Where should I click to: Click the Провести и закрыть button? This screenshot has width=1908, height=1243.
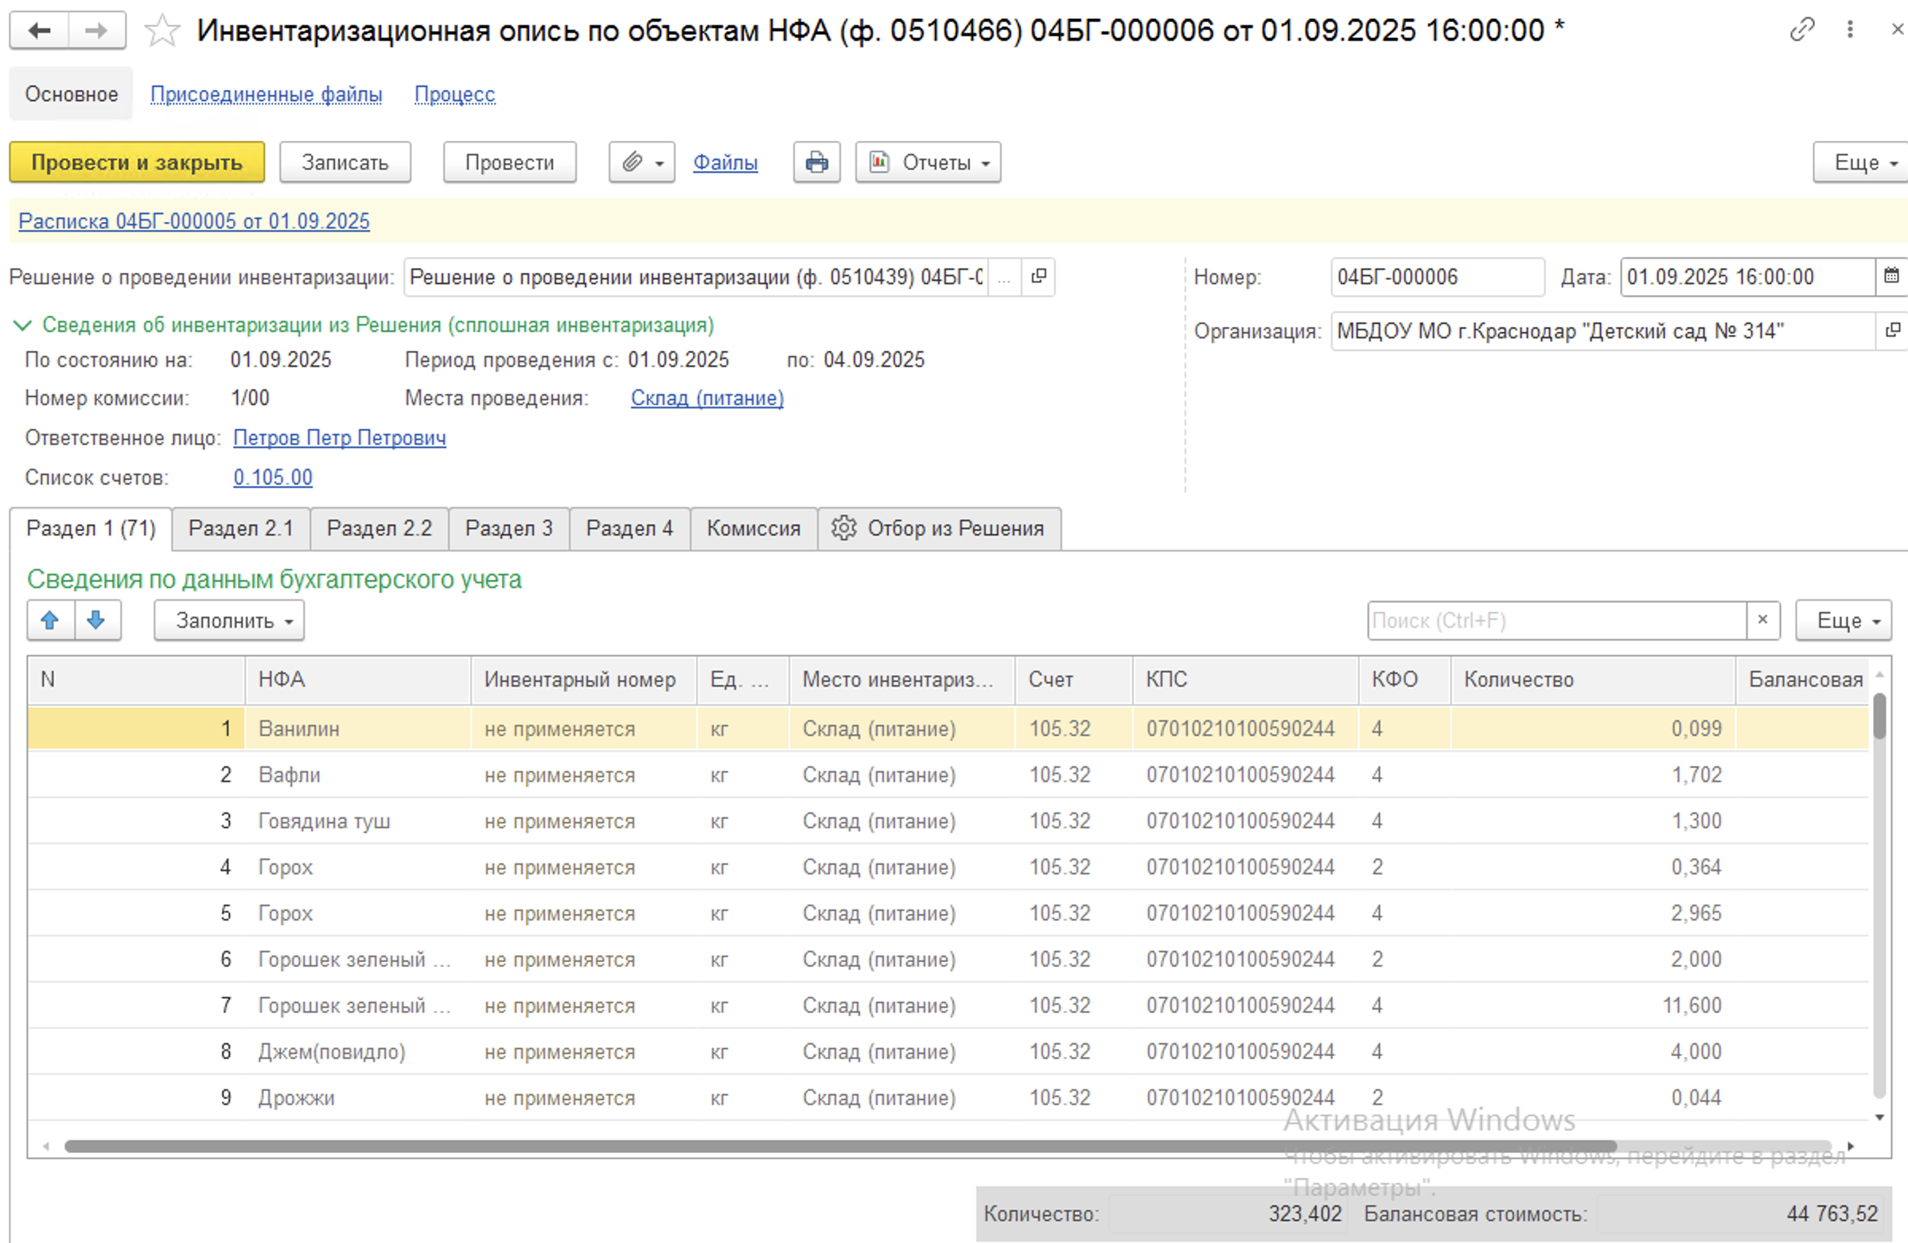click(137, 163)
